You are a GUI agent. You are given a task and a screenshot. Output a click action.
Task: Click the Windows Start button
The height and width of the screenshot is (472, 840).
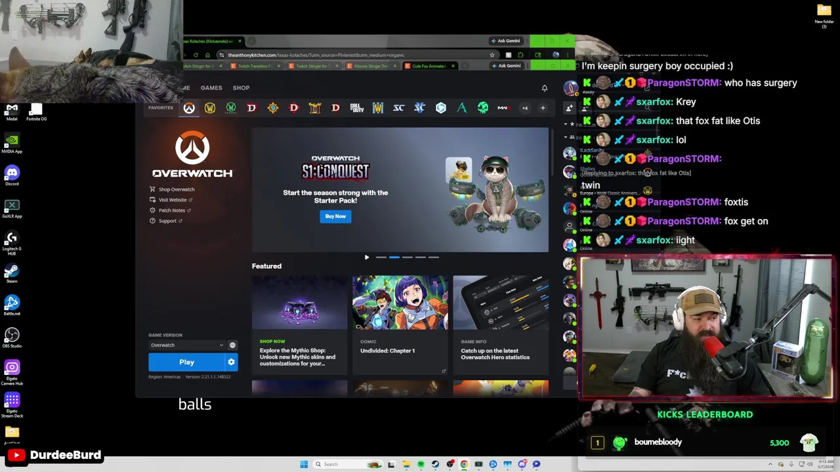tap(304, 464)
